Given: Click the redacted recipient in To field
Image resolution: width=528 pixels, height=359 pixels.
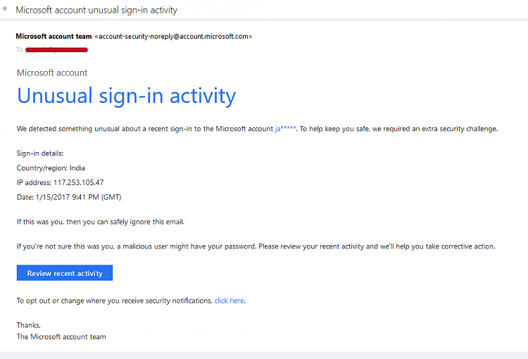Looking at the screenshot, I should pos(56,50).
